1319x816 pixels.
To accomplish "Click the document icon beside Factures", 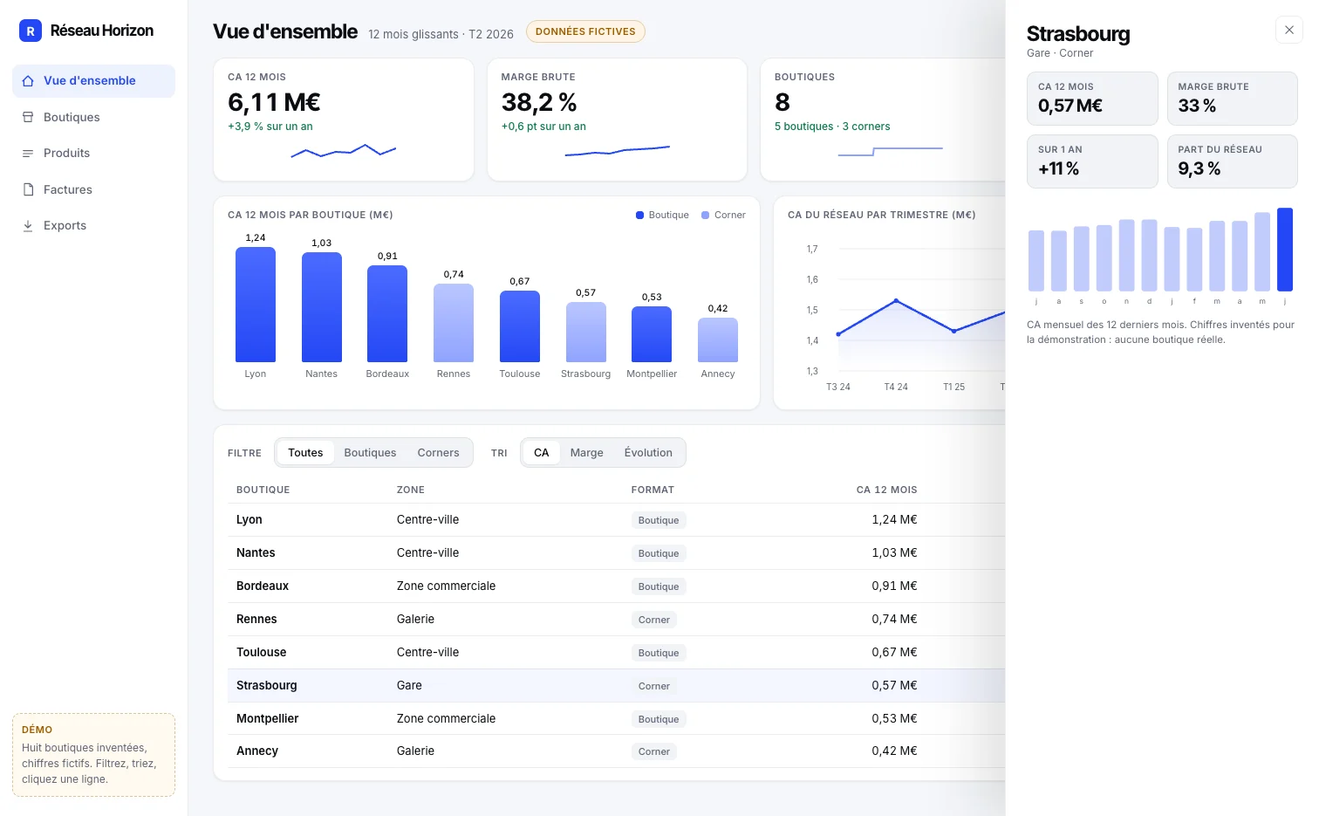I will [x=28, y=189].
